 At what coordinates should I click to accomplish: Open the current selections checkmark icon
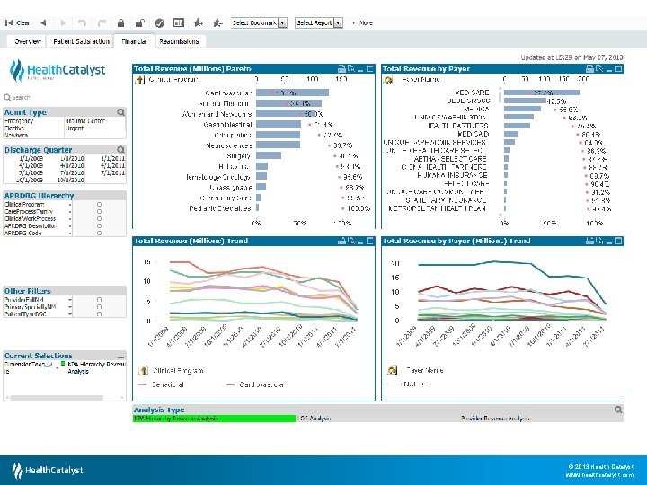pos(159,23)
